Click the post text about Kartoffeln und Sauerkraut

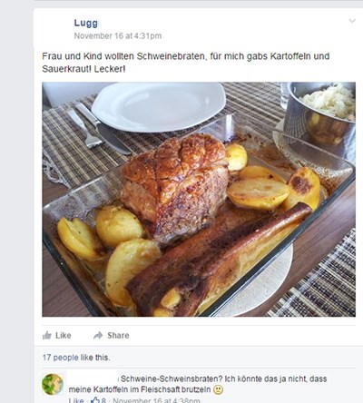pos(185,63)
